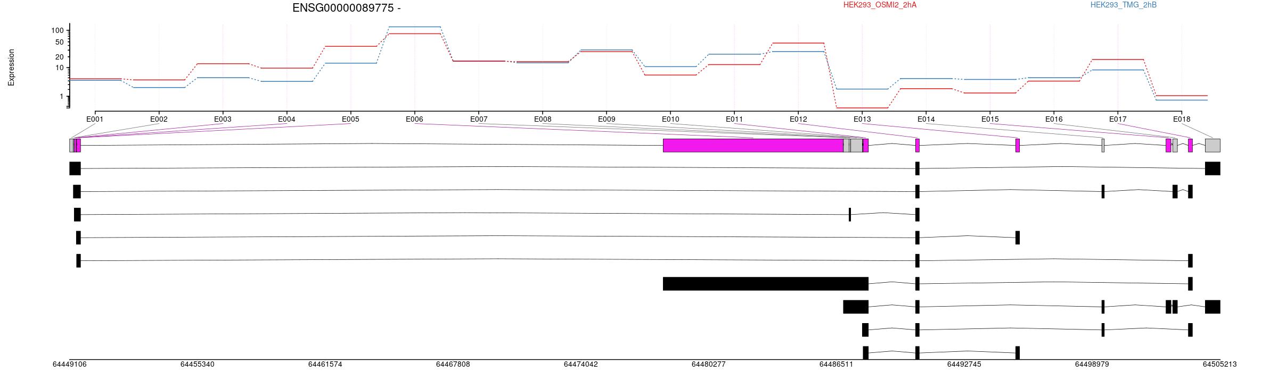Click the Expression y-axis label
The width and height of the screenshot is (1278, 372).
(11, 67)
